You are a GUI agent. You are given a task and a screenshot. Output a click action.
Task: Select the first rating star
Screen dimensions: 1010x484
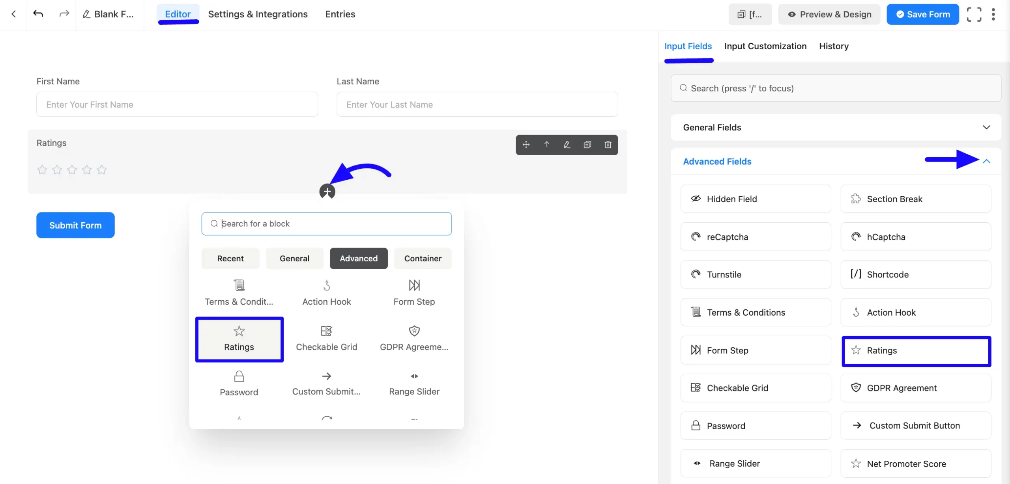tap(42, 170)
